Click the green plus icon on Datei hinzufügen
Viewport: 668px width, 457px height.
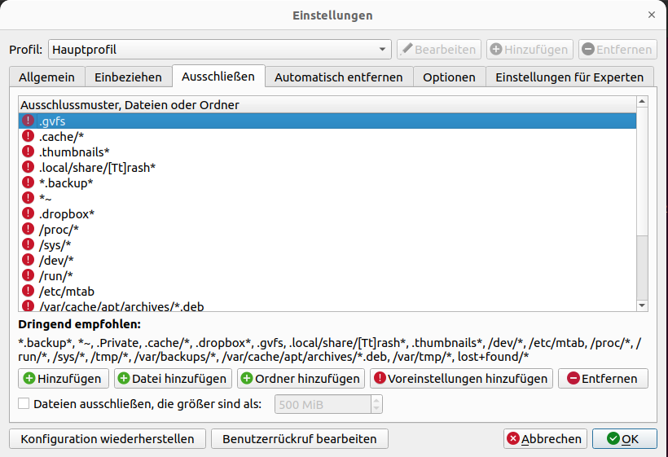tap(124, 379)
